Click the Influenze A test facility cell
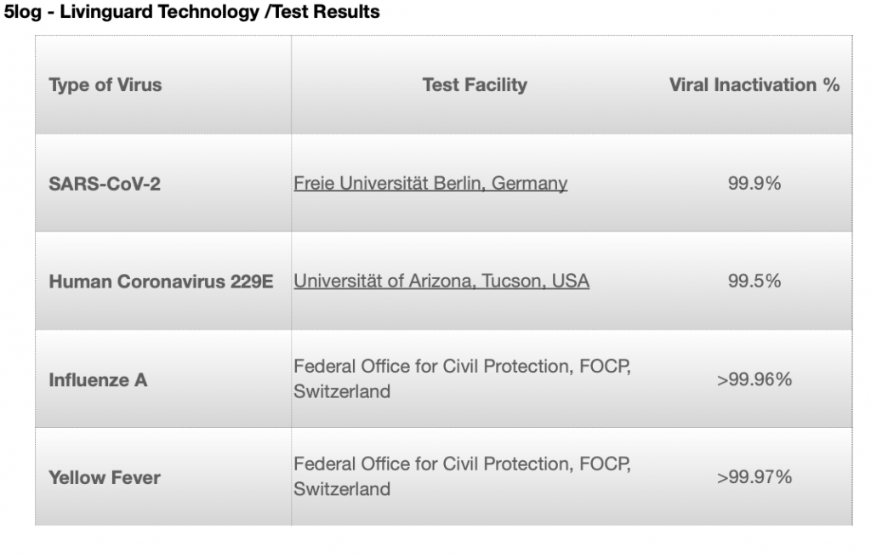This screenshot has height=558, width=871. point(462,379)
